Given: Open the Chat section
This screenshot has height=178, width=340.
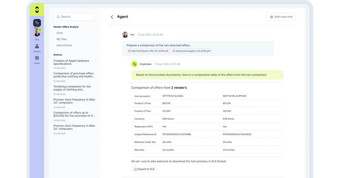Looking at the screenshot, I should 60,33.
